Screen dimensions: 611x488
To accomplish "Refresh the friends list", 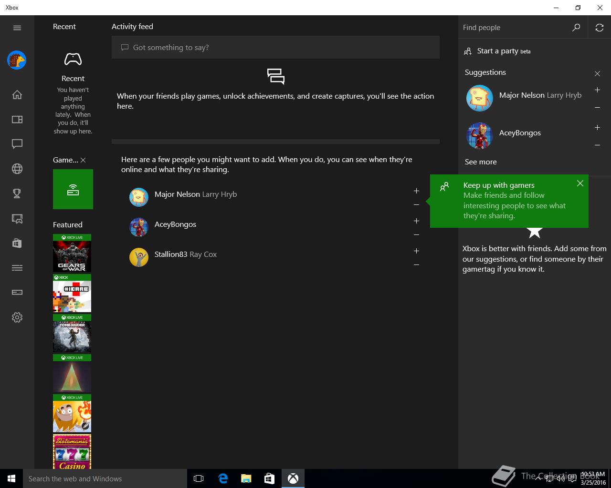I will pyautogui.click(x=600, y=28).
